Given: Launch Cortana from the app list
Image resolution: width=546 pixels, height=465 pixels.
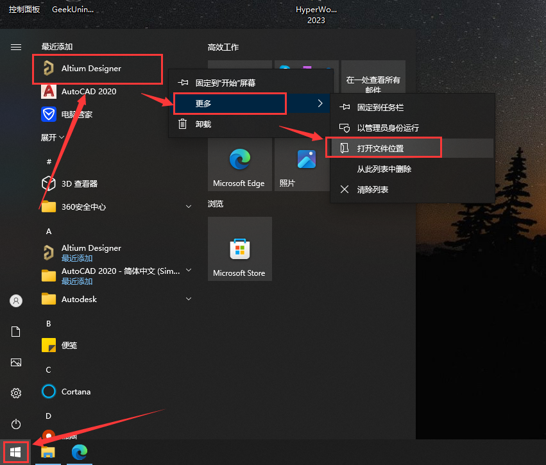Looking at the screenshot, I should click(66, 391).
